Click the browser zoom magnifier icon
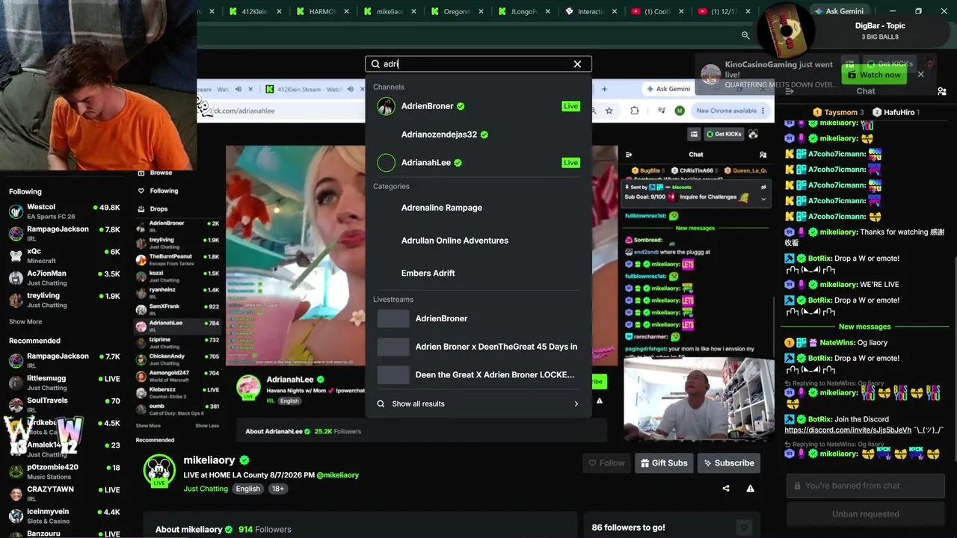The height and width of the screenshot is (538, 957). (745, 35)
